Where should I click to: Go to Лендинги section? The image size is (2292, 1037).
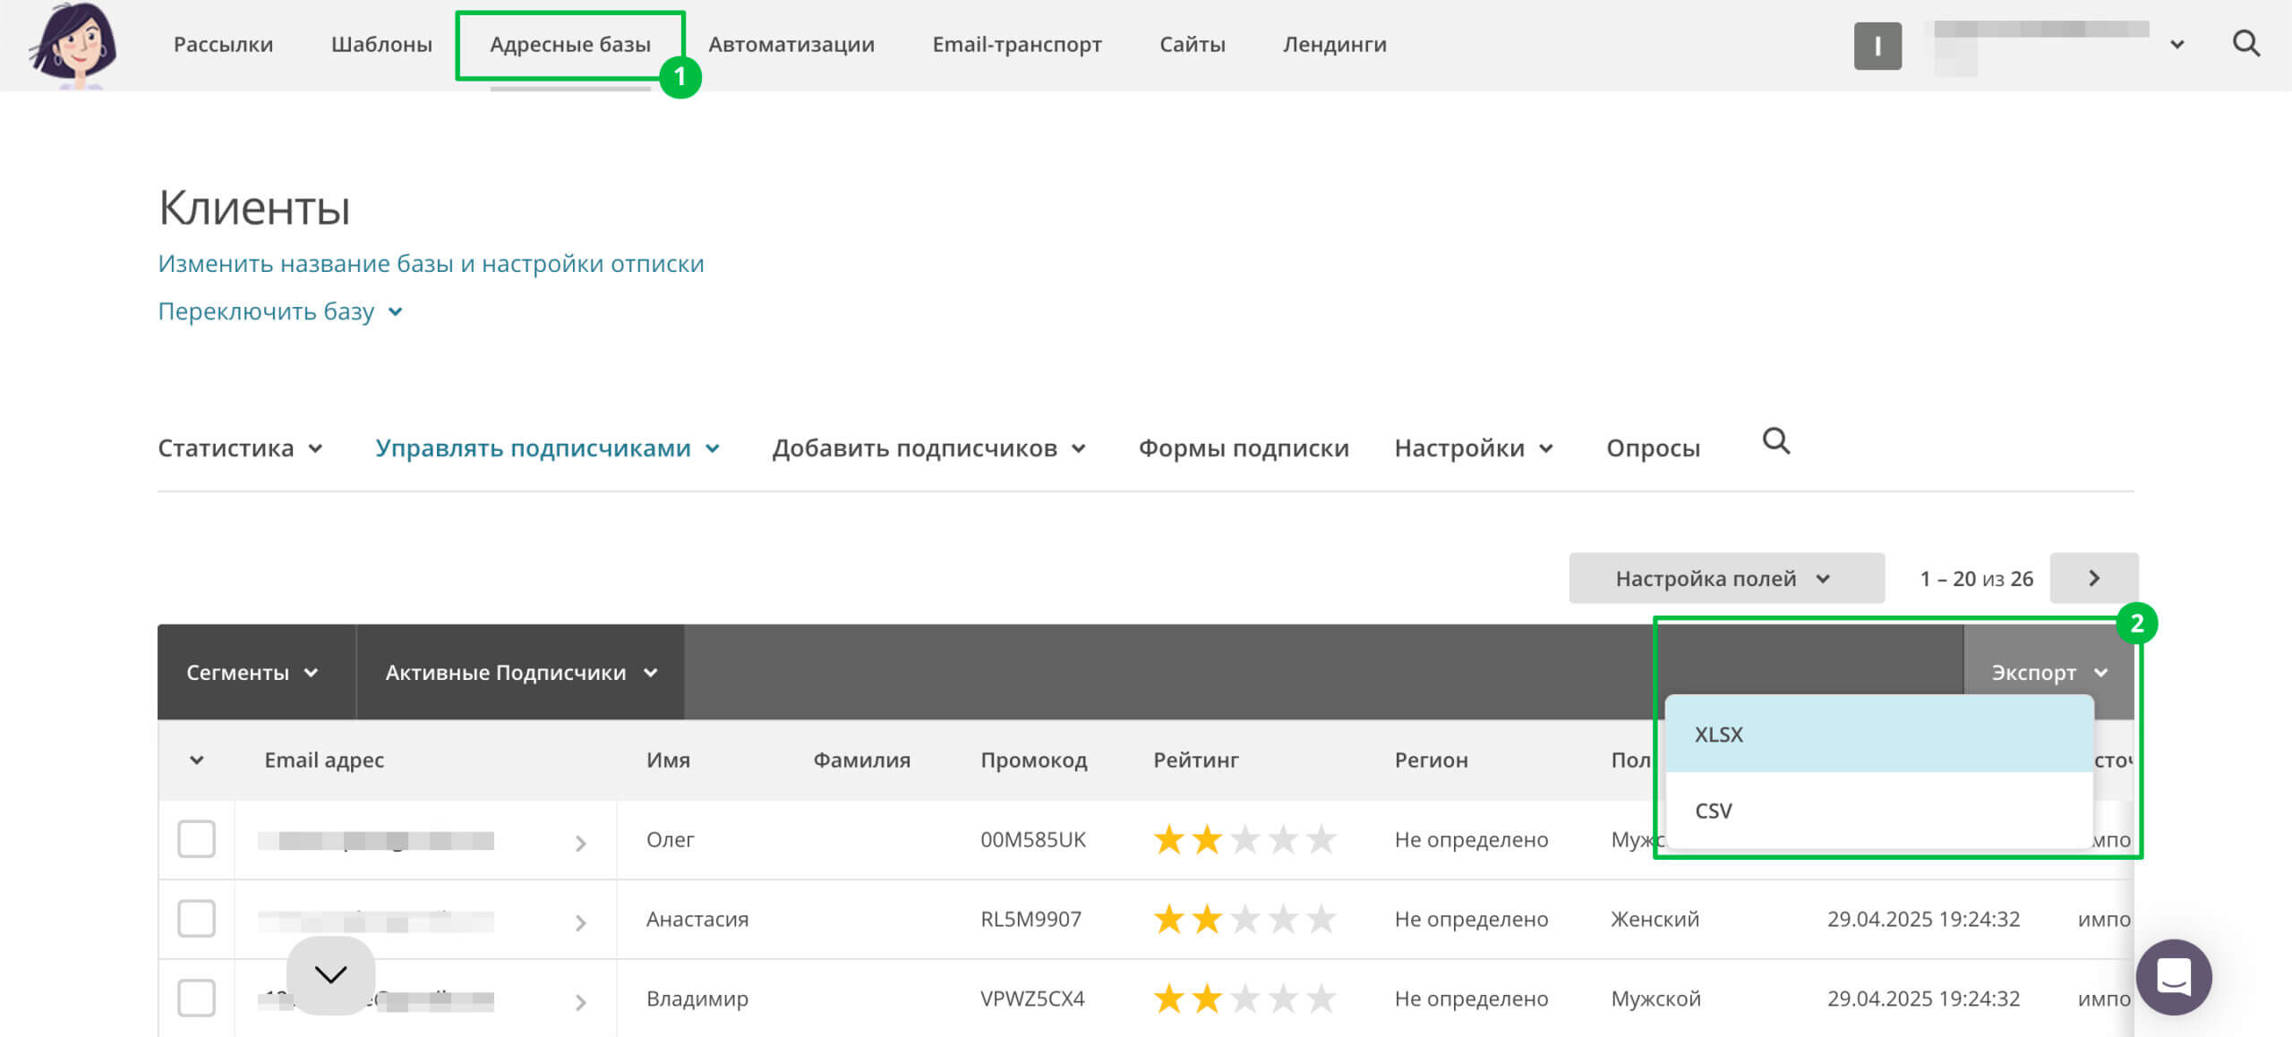point(1335,44)
